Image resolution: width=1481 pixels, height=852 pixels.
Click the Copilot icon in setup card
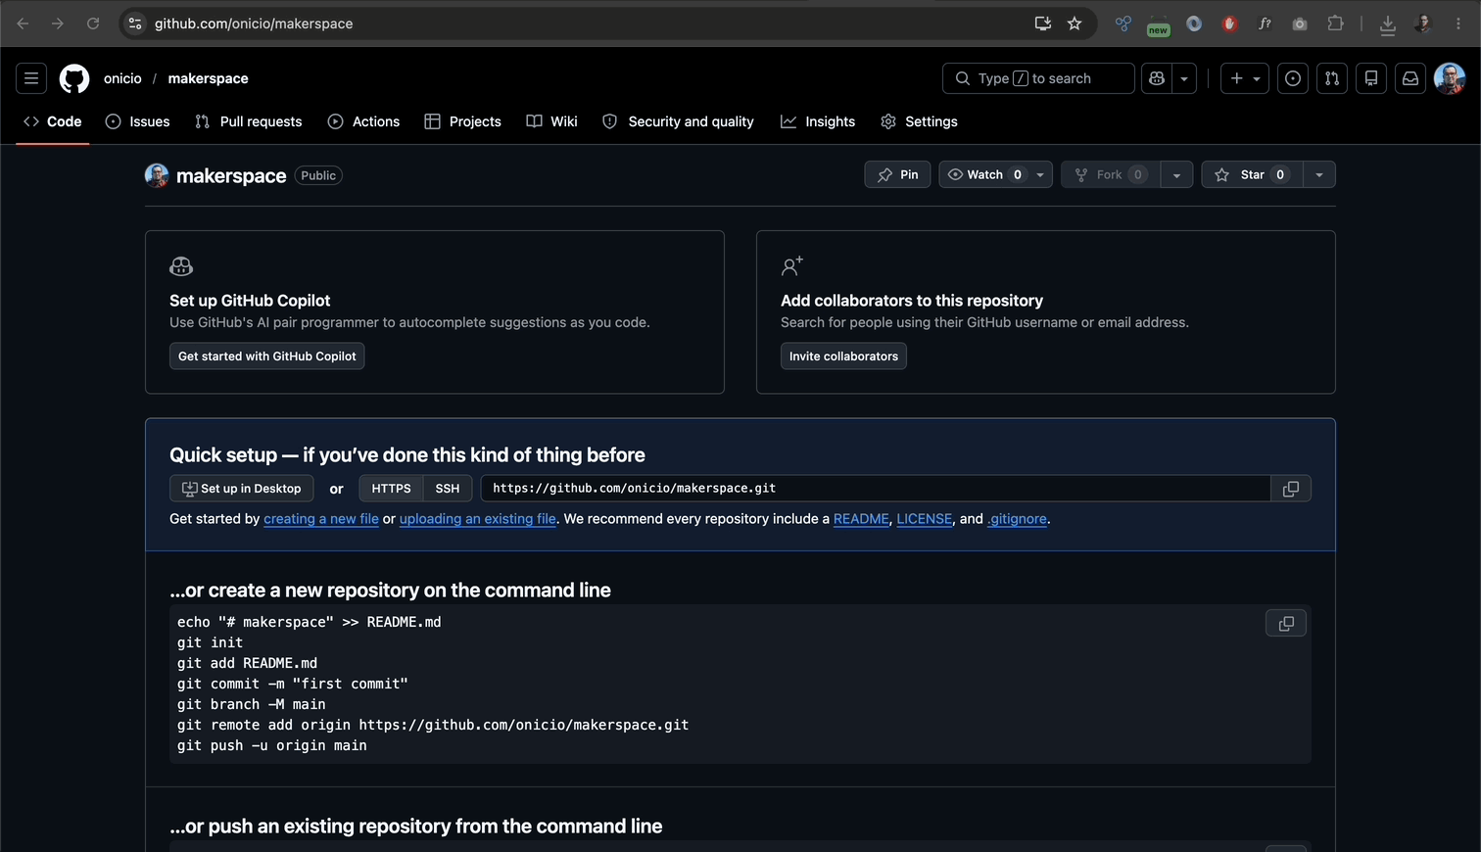click(181, 266)
